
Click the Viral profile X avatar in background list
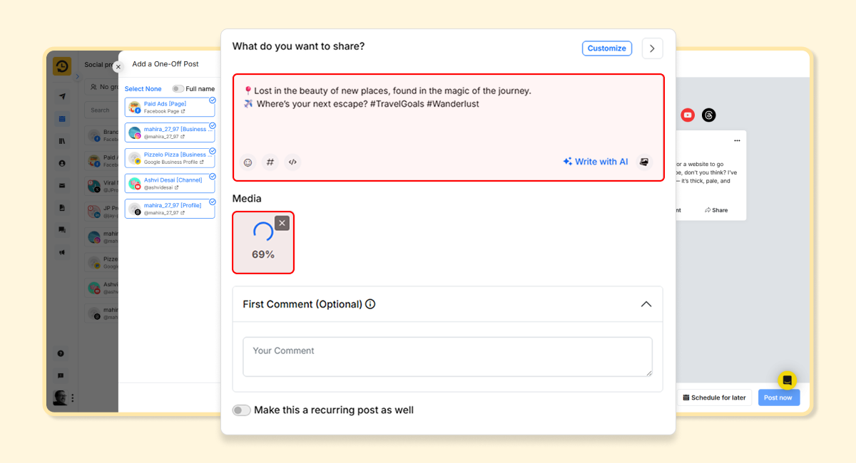tap(93, 186)
